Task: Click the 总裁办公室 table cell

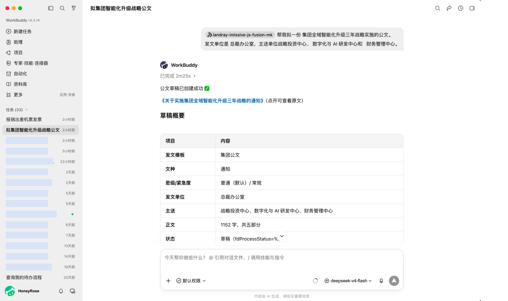Action: (309, 197)
